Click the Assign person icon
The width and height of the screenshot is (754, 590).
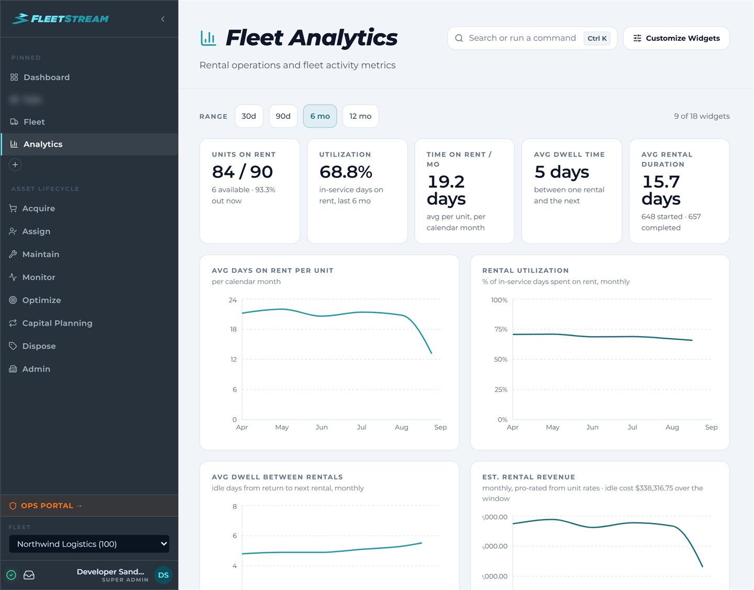pyautogui.click(x=13, y=231)
